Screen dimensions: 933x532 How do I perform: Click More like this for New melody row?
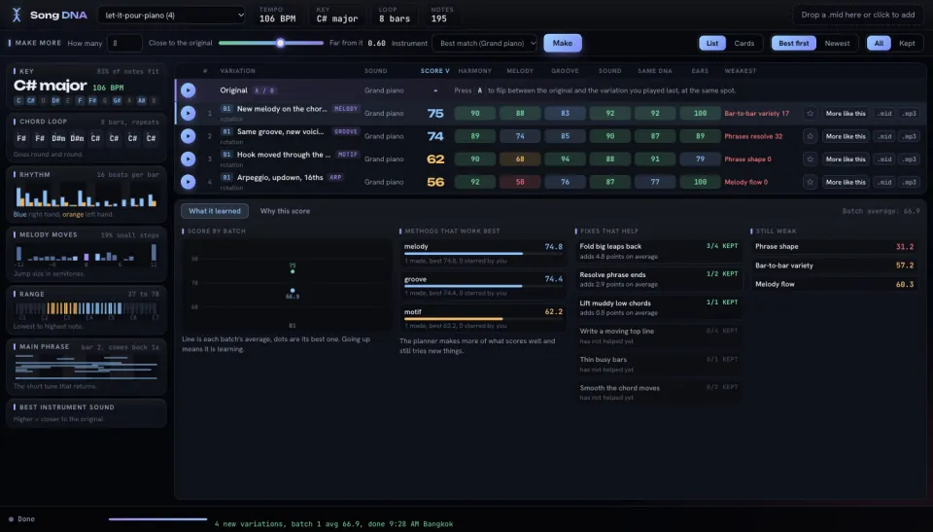(846, 113)
